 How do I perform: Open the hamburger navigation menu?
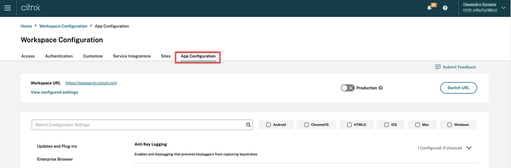coord(7,8)
